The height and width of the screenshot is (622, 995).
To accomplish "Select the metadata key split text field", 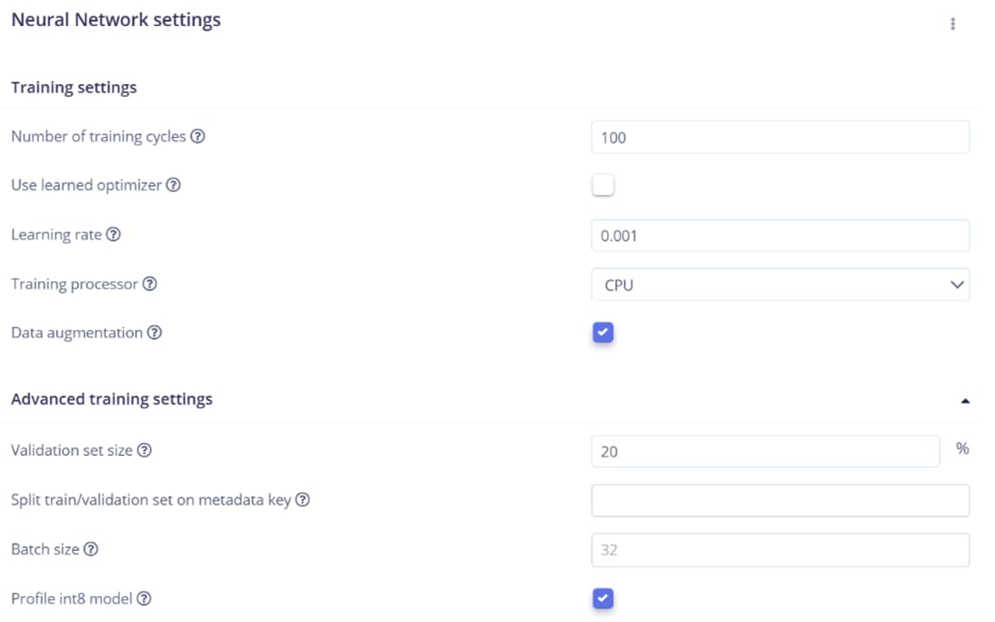I will click(x=780, y=501).
